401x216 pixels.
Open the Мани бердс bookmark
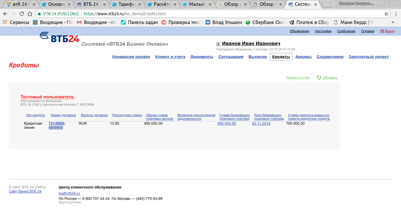click(353, 22)
